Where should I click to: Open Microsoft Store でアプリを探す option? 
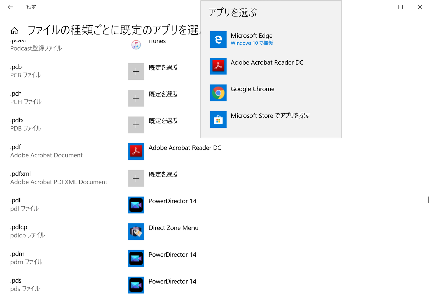(x=271, y=119)
